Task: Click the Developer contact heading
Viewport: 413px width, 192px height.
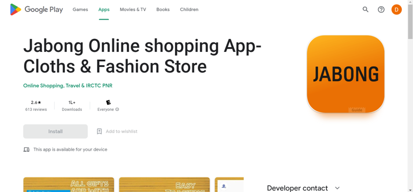Action: coord(297,188)
